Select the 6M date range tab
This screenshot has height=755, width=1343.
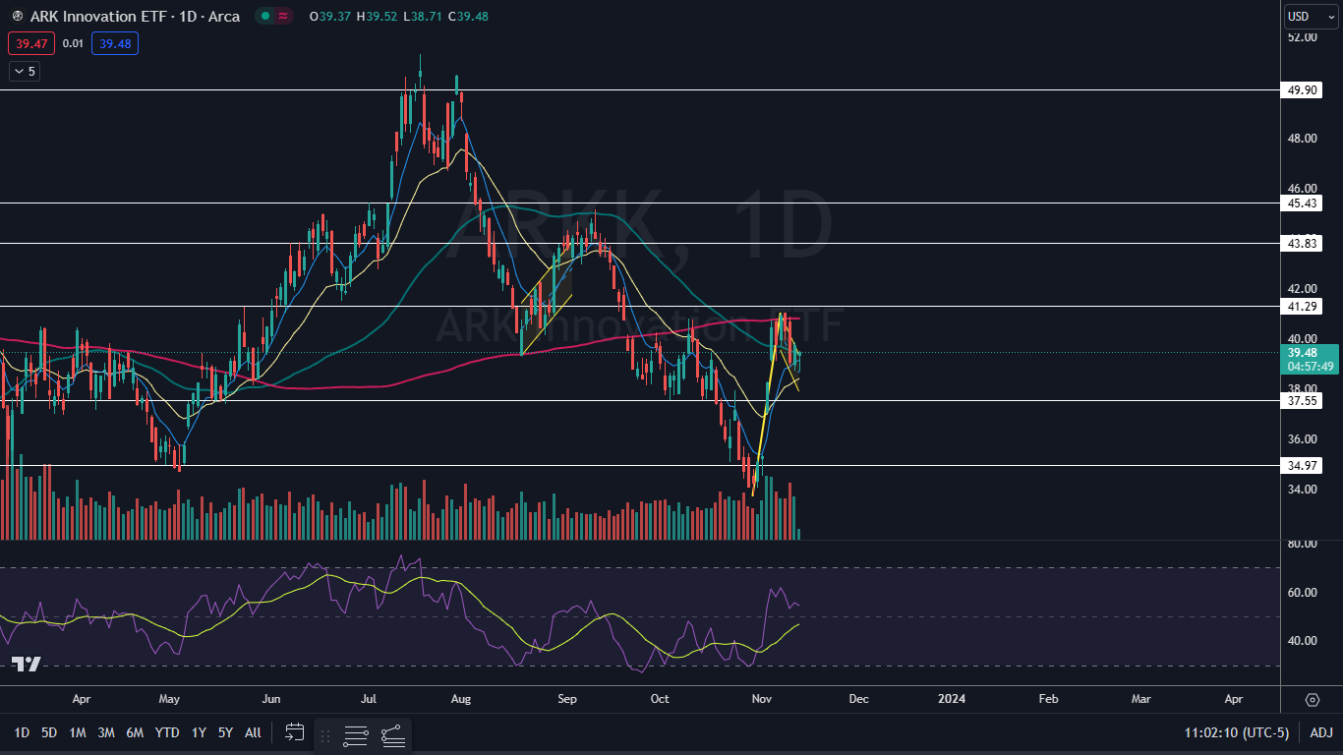tap(136, 732)
